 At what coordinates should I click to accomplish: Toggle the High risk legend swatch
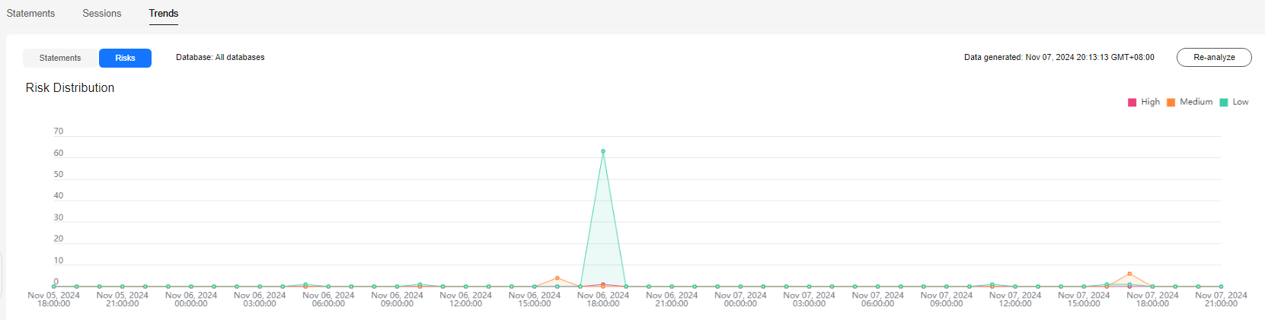click(1132, 103)
